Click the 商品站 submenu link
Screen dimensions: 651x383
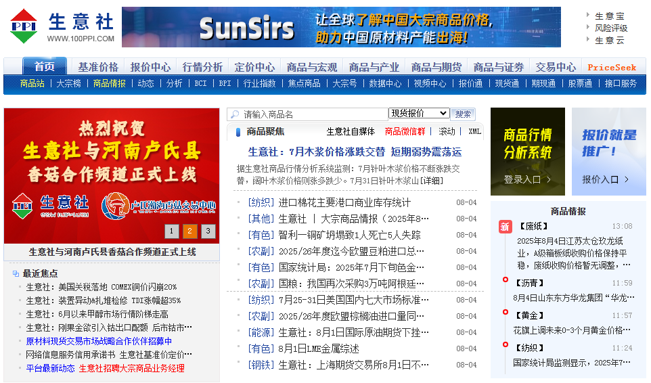pos(32,83)
